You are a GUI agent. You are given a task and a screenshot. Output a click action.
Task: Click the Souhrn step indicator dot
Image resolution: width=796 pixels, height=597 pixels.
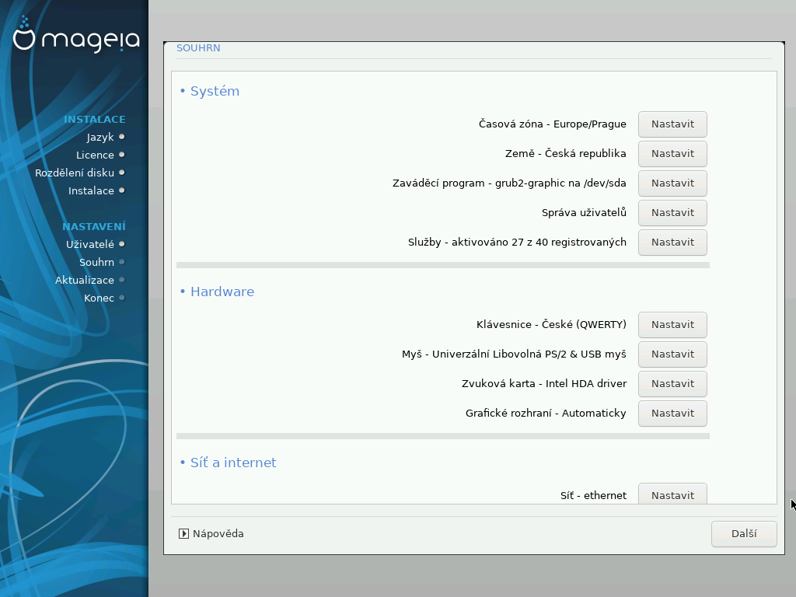pos(122,262)
